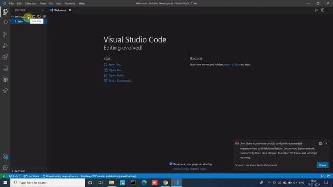
Task: Open notification settings gear icon
Action: [x=321, y=143]
